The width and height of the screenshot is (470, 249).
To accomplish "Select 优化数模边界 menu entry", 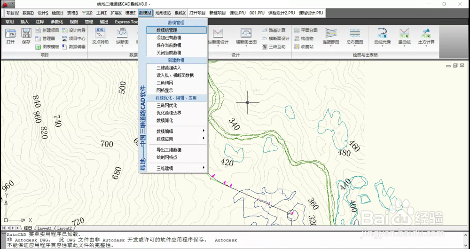I will point(177,113).
